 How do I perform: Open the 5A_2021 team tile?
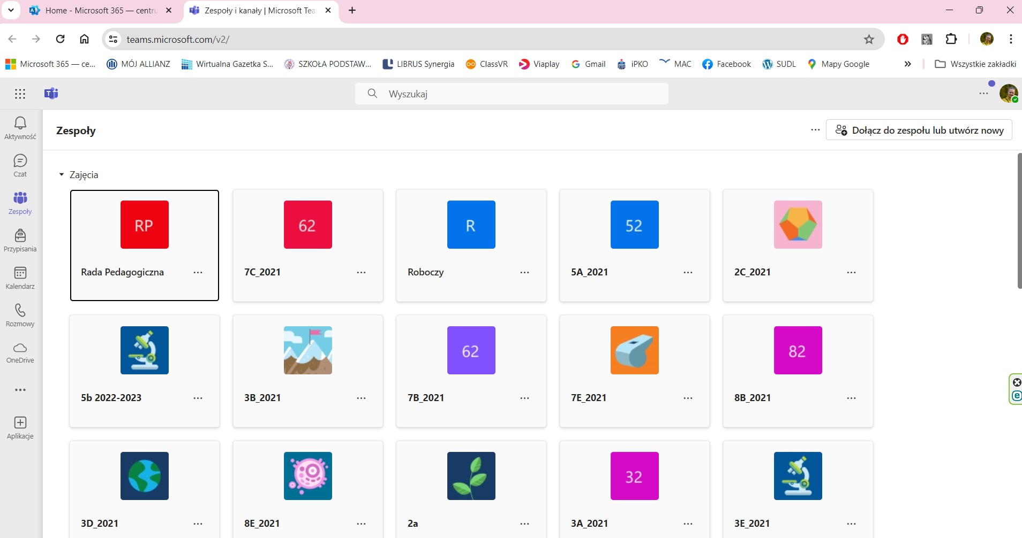pyautogui.click(x=634, y=245)
